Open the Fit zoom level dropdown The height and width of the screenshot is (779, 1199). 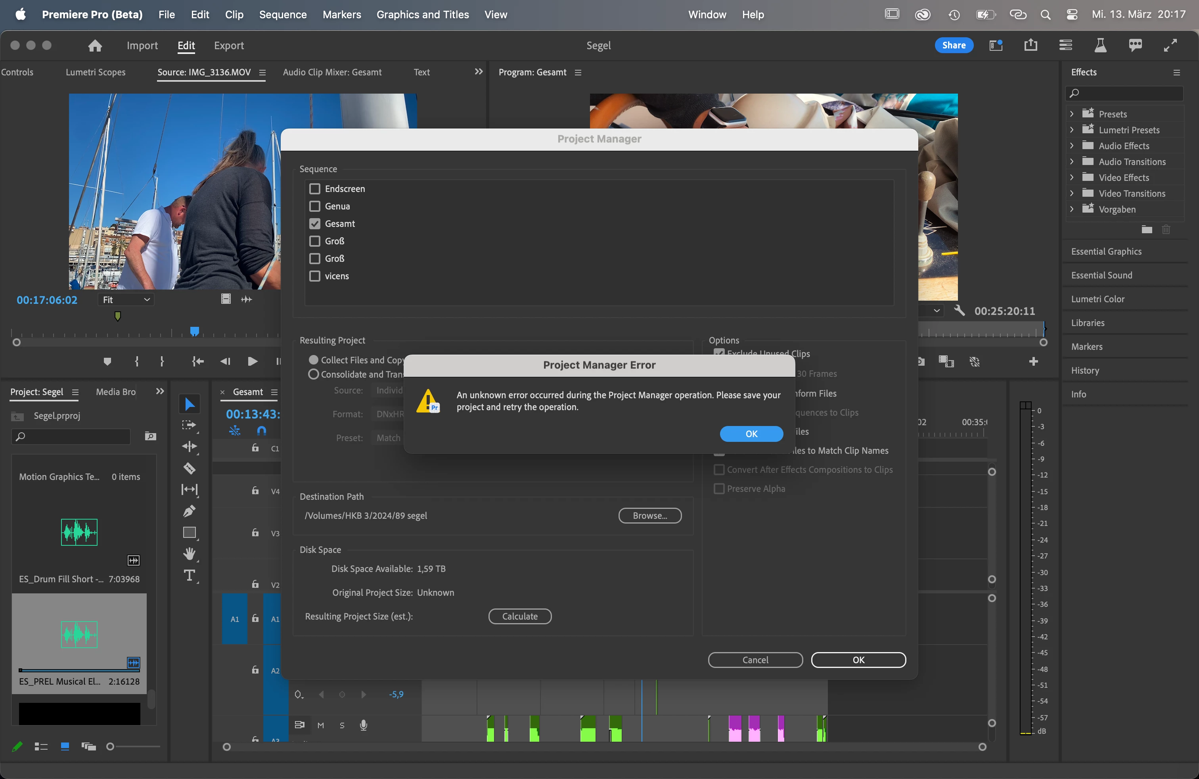[x=126, y=300]
